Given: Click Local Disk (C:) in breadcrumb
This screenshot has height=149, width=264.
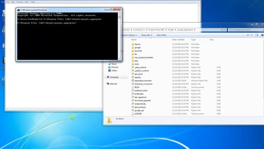Looking at the screenshot, I should 139,30.
